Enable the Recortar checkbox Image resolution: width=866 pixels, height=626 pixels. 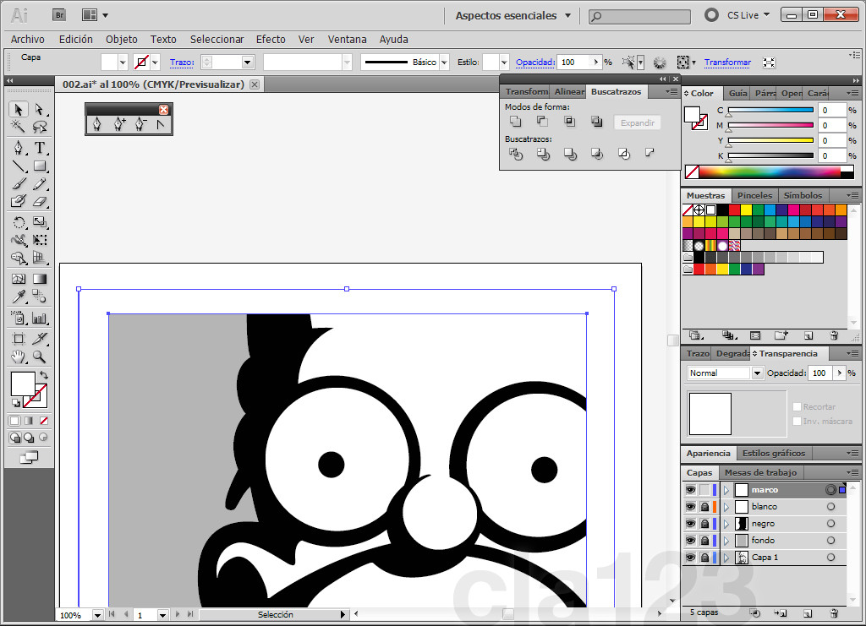click(x=797, y=406)
